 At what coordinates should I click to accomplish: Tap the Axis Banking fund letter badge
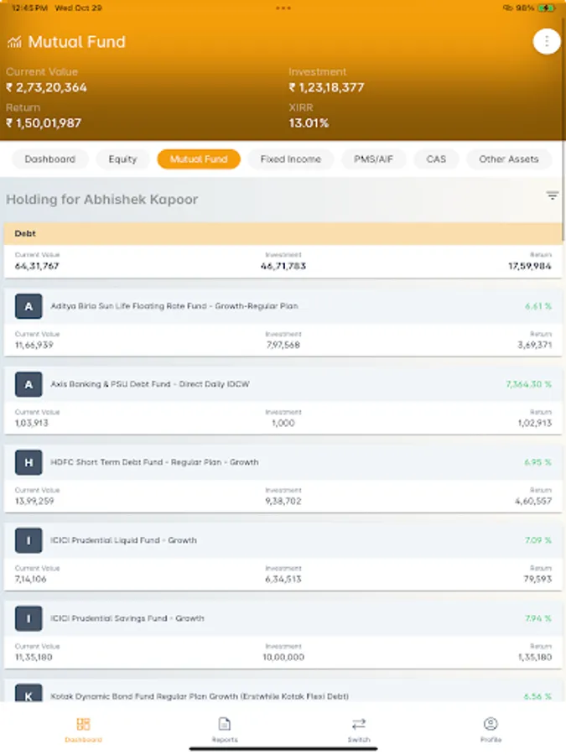tap(29, 384)
